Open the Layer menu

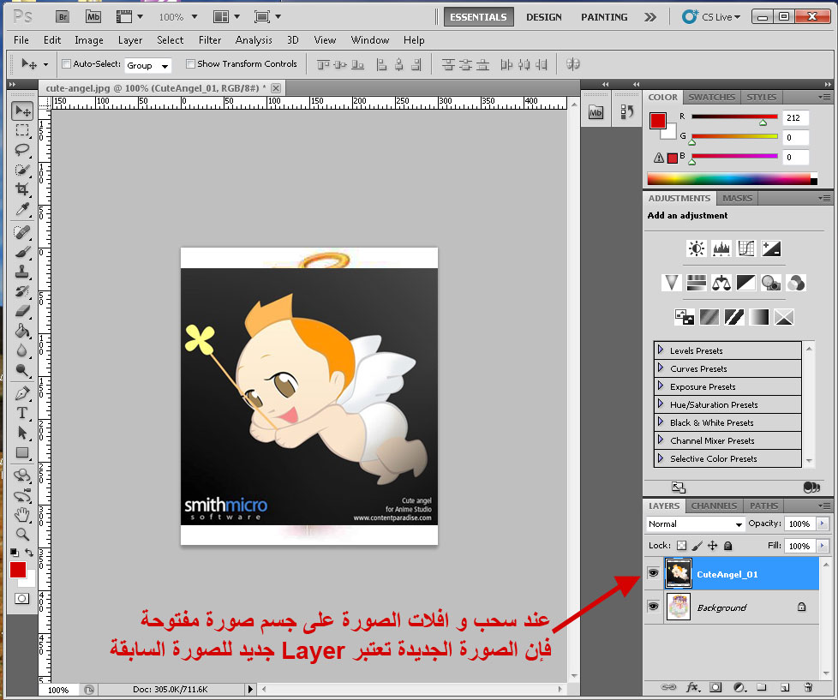pyautogui.click(x=130, y=40)
